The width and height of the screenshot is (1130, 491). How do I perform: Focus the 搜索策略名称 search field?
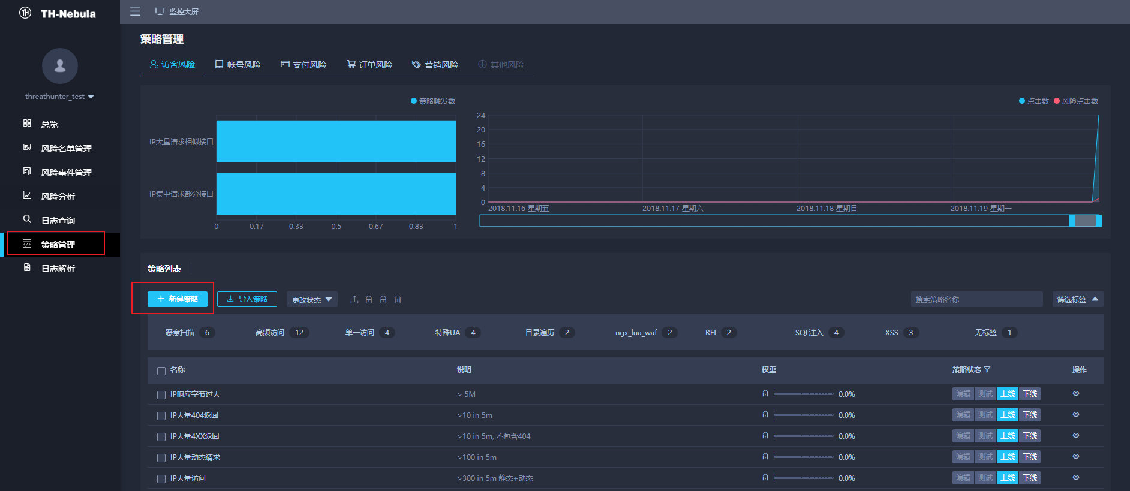tap(976, 299)
